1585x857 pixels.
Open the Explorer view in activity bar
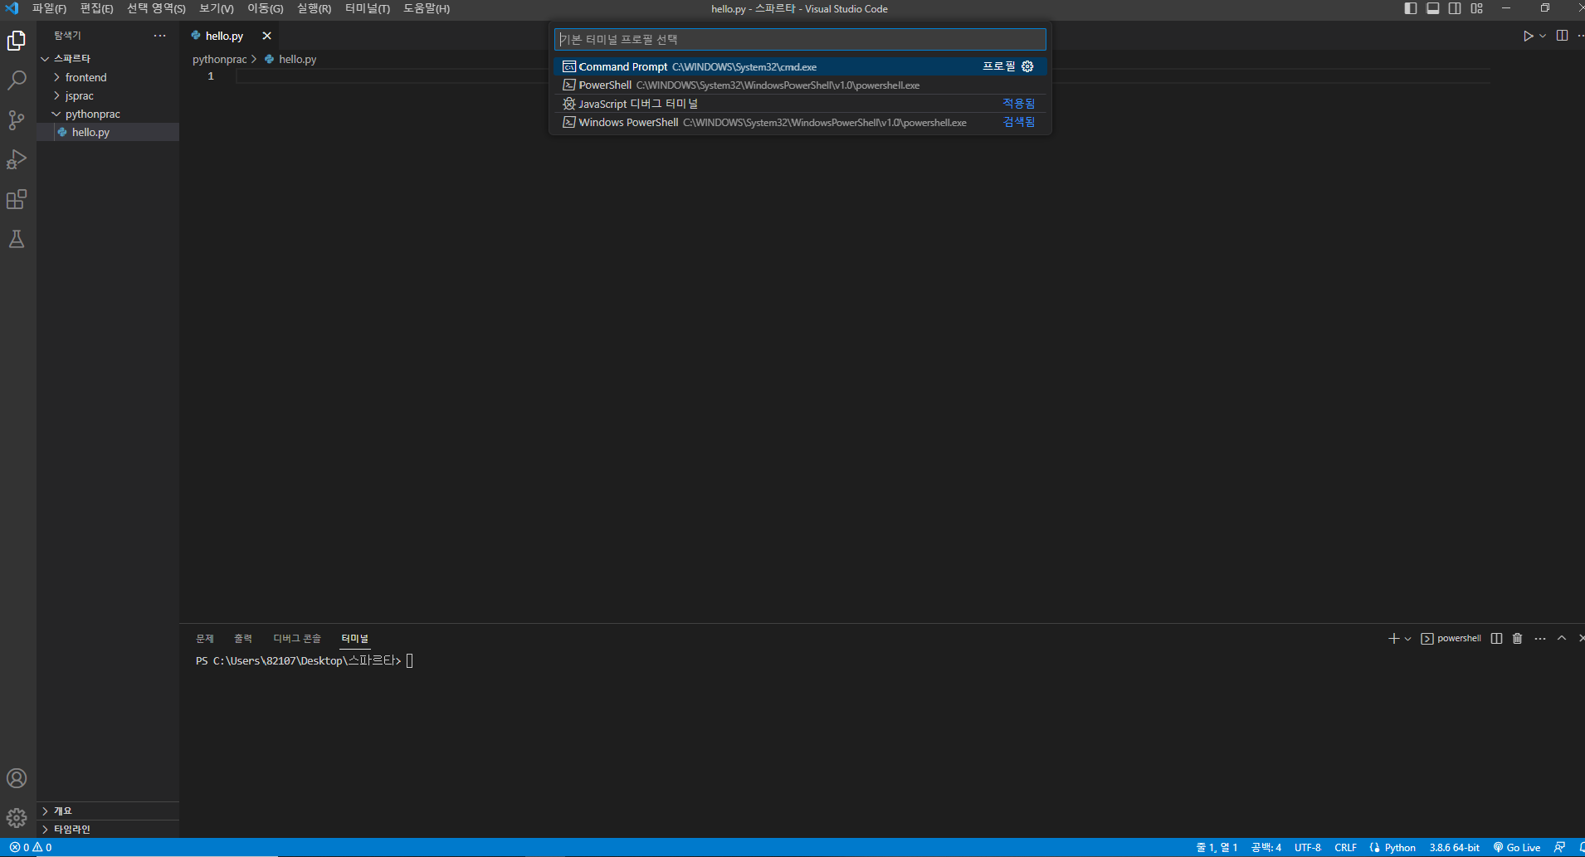tap(17, 41)
